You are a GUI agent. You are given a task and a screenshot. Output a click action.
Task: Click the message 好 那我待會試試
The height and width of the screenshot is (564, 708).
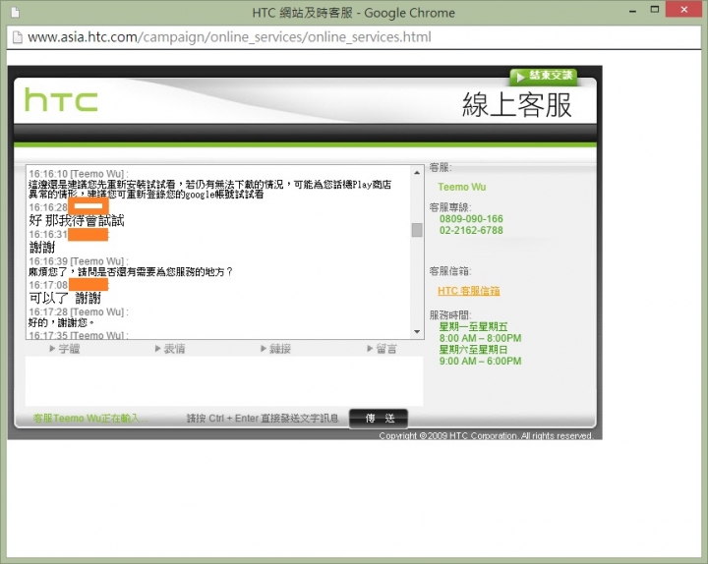pos(77,221)
